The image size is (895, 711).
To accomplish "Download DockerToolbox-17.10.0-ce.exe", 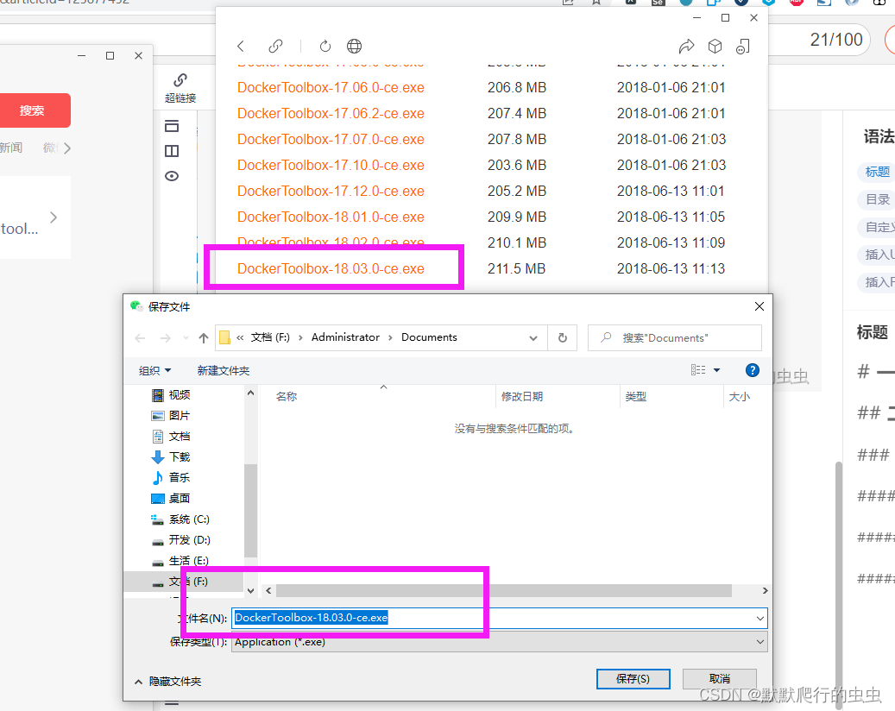I will point(331,166).
